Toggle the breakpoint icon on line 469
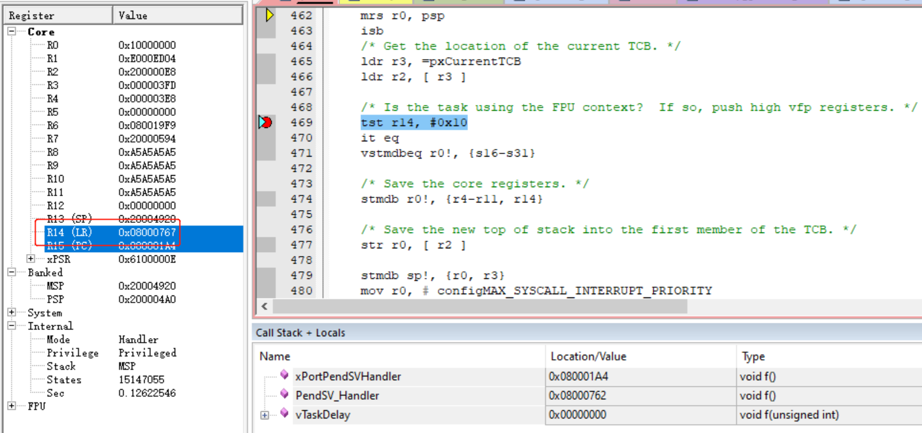The height and width of the screenshot is (433, 922). click(266, 122)
